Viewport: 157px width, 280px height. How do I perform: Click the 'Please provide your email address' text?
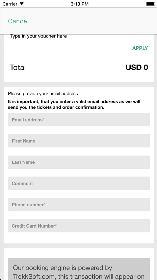point(43,94)
